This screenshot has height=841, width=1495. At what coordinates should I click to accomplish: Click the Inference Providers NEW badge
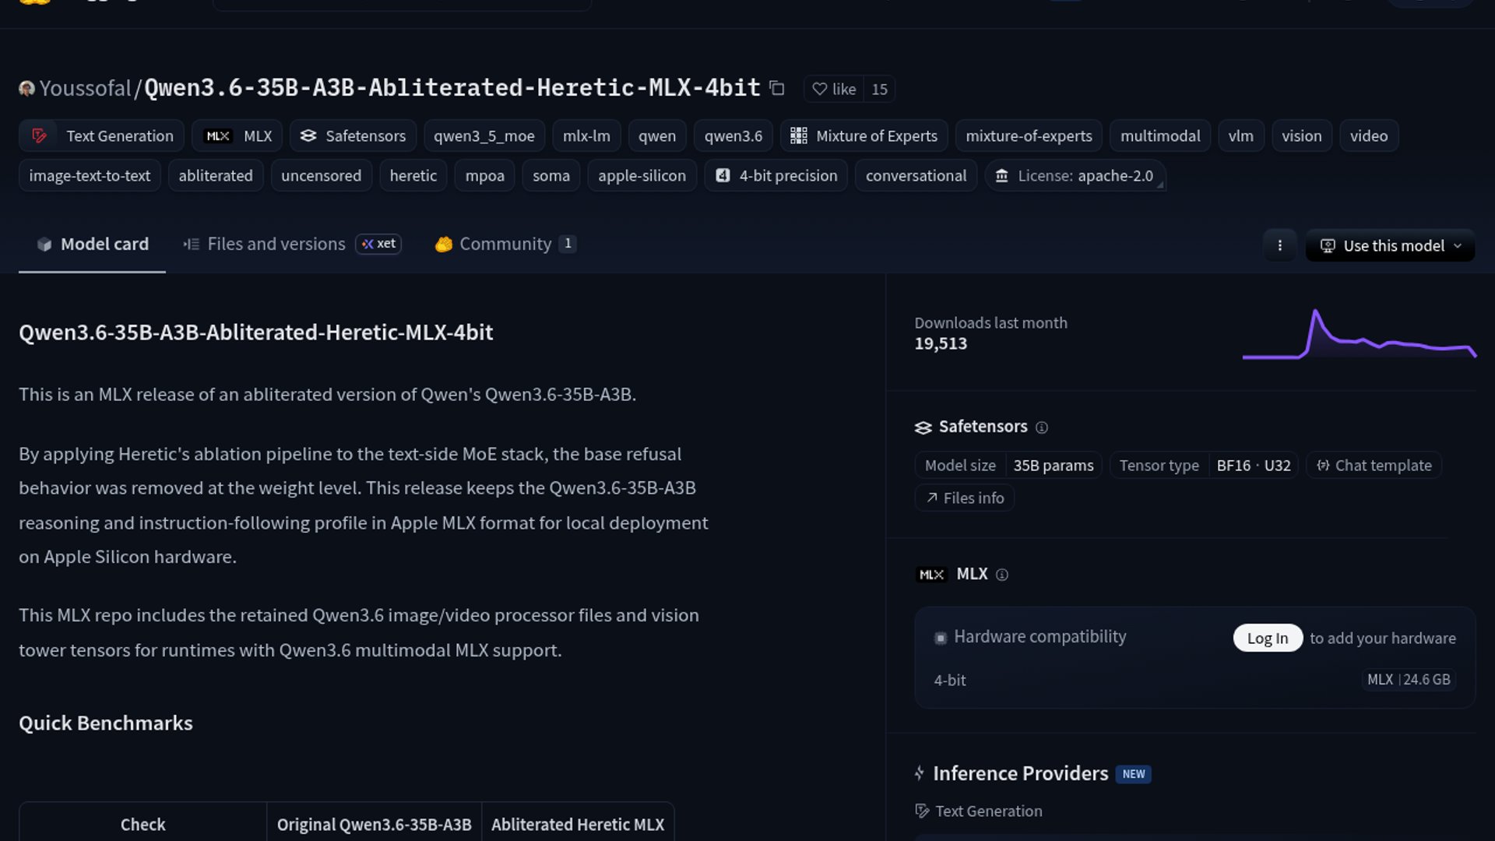[1134, 774]
